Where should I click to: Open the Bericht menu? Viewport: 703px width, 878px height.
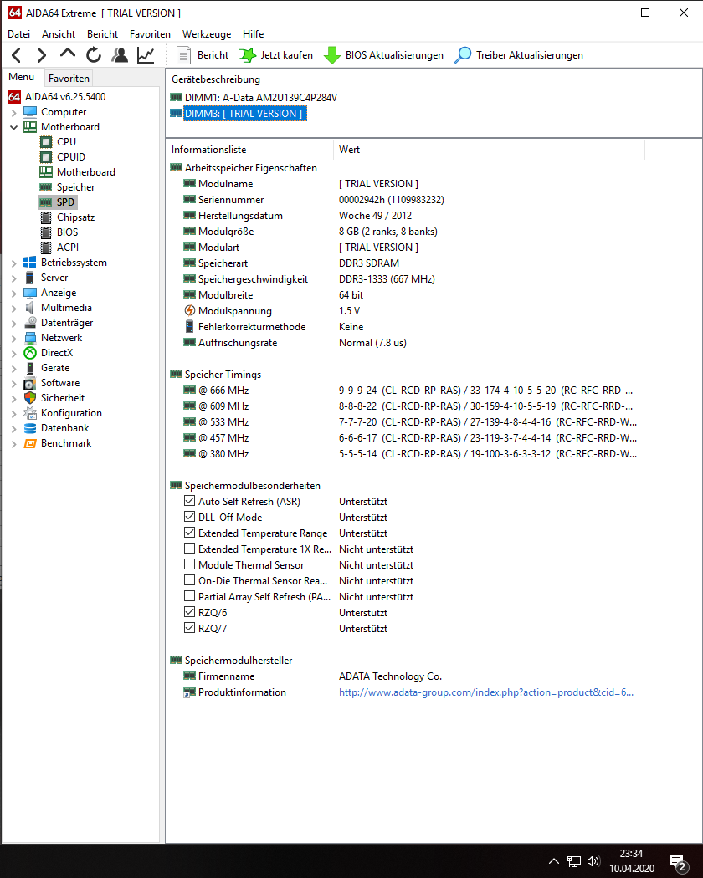click(103, 34)
